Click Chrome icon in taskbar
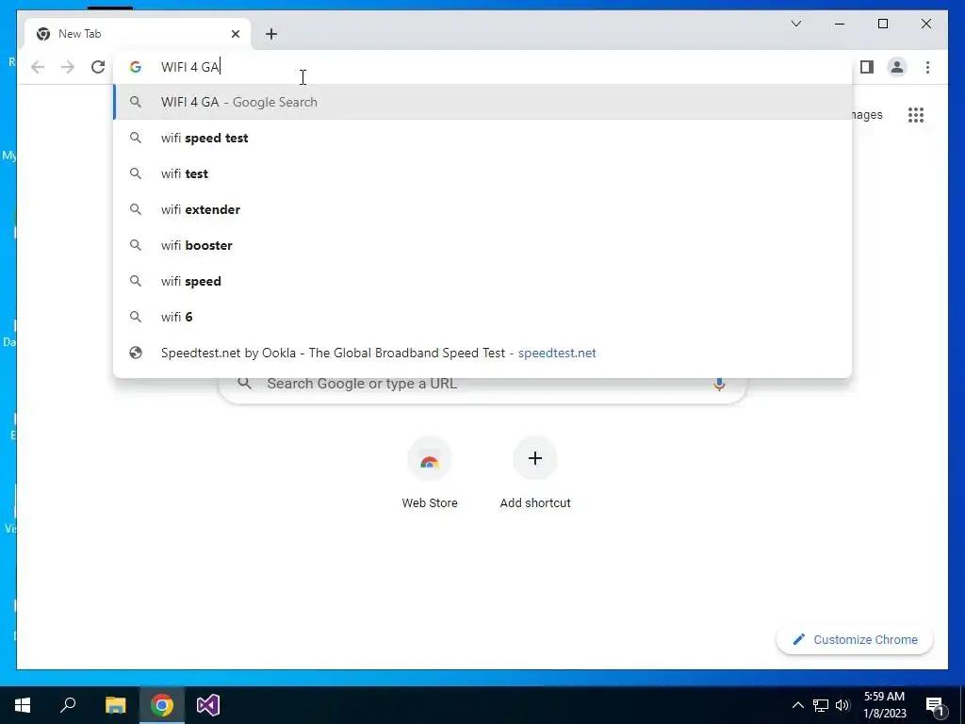The width and height of the screenshot is (965, 724). [x=162, y=705]
